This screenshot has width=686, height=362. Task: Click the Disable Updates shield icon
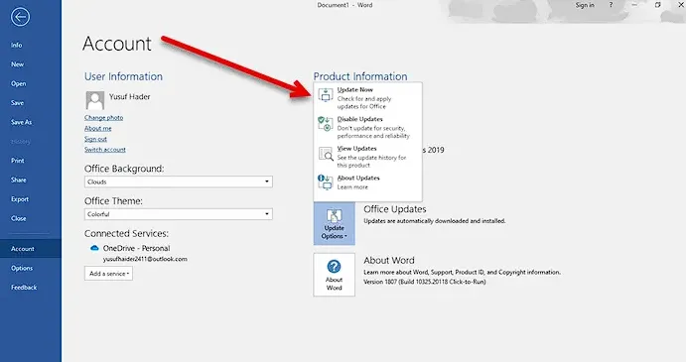point(326,124)
